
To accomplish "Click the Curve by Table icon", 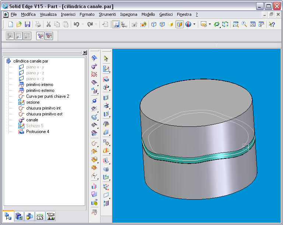I will point(94,213).
